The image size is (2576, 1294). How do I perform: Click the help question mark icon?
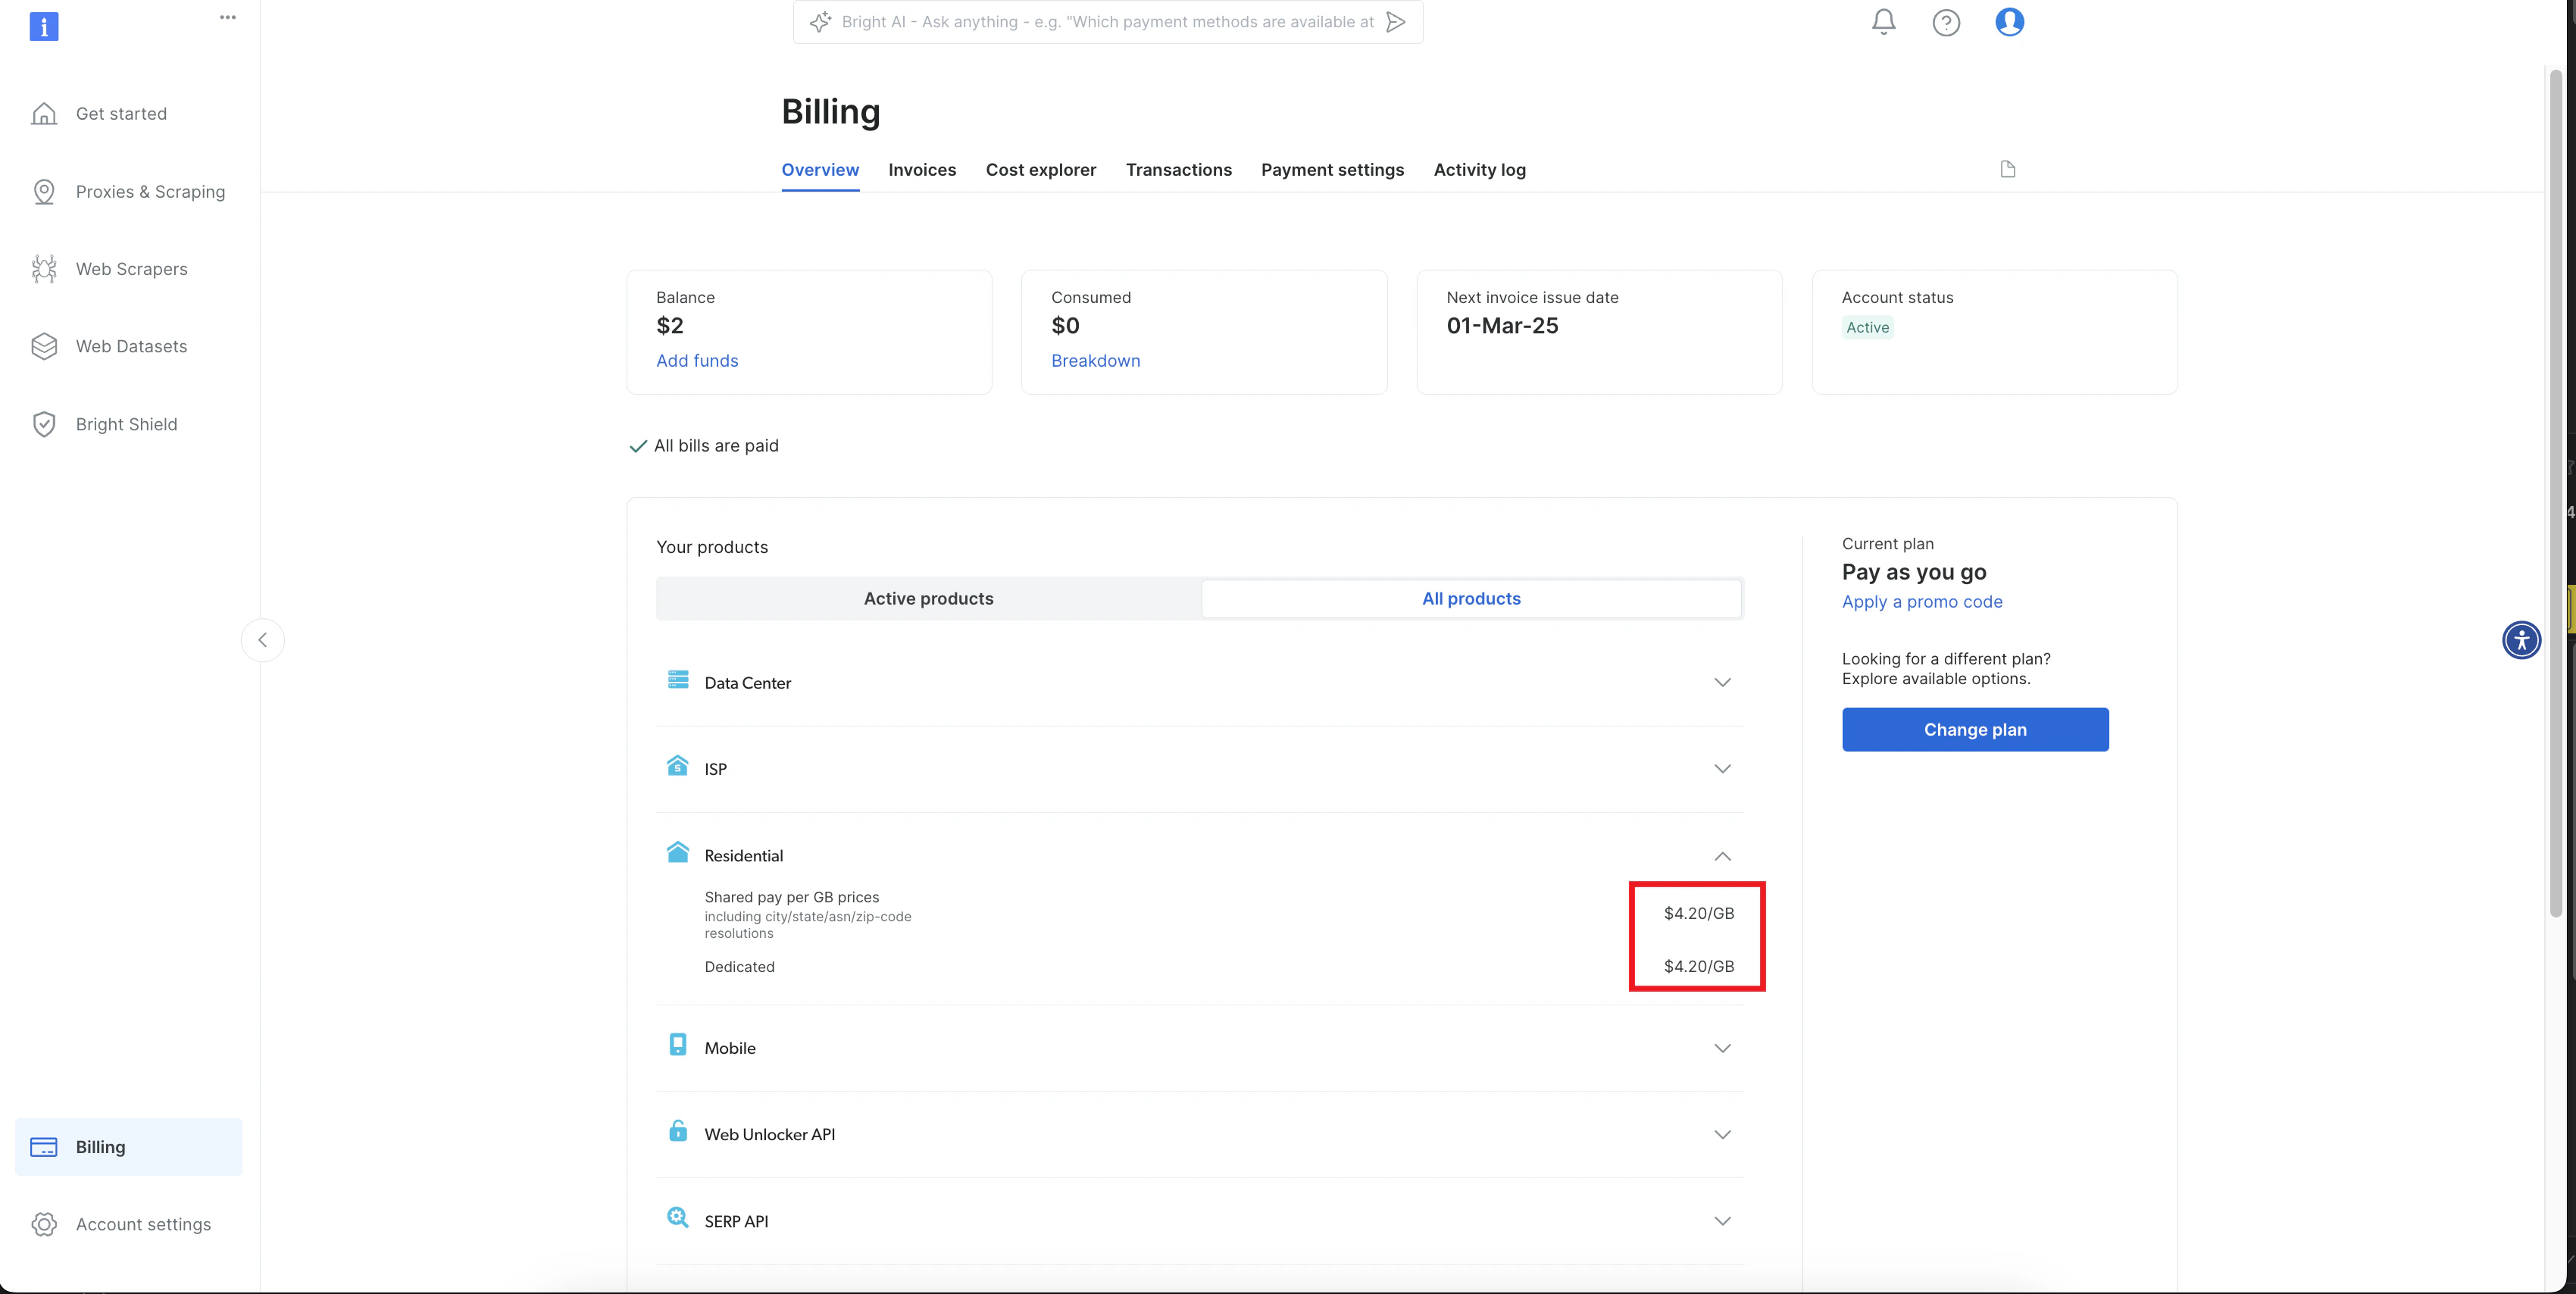click(1945, 22)
